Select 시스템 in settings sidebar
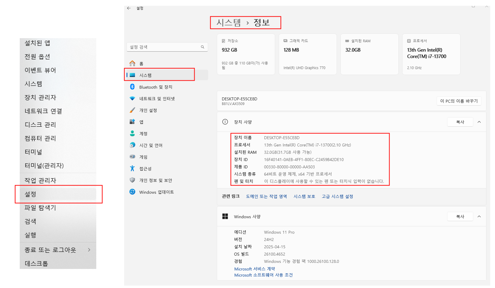This screenshot has width=495, height=288. [x=167, y=75]
